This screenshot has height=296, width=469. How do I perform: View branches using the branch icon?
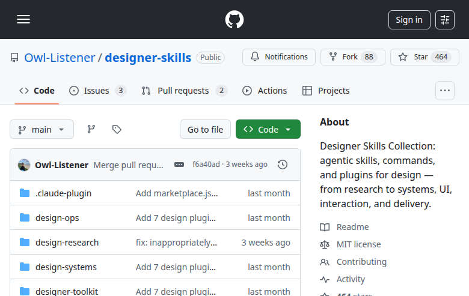pyautogui.click(x=91, y=129)
